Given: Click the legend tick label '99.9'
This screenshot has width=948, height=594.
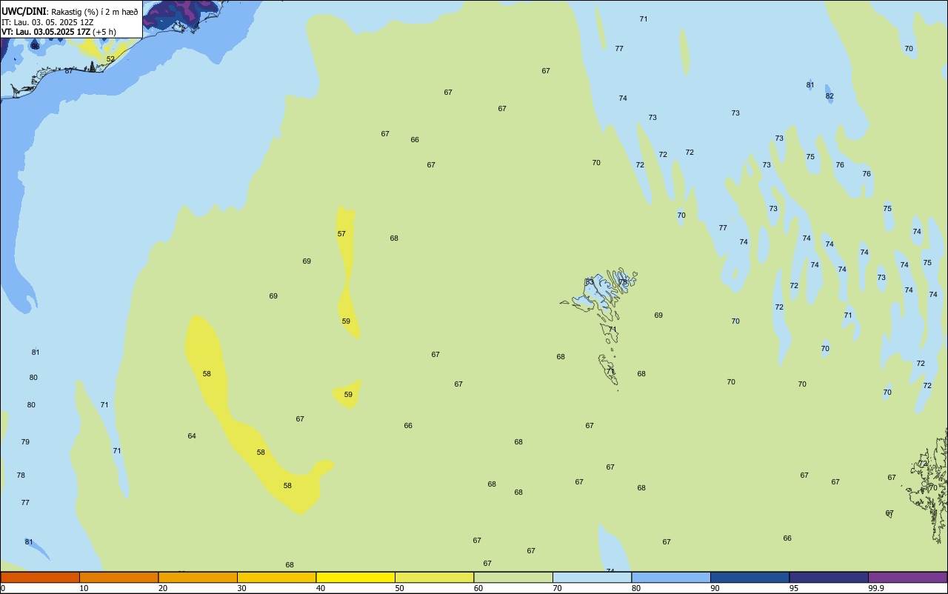Looking at the screenshot, I should pos(876,588).
